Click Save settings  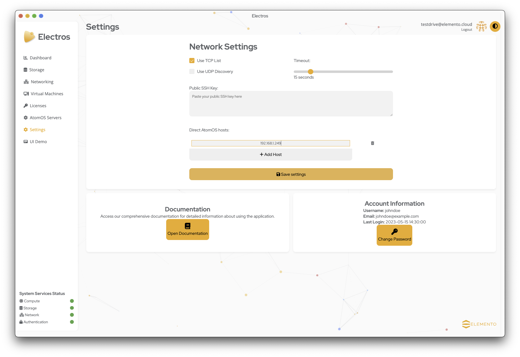pyautogui.click(x=291, y=174)
